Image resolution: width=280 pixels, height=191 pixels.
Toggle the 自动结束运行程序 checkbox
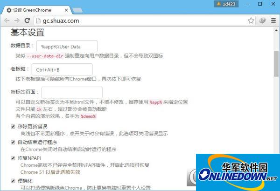13,142
